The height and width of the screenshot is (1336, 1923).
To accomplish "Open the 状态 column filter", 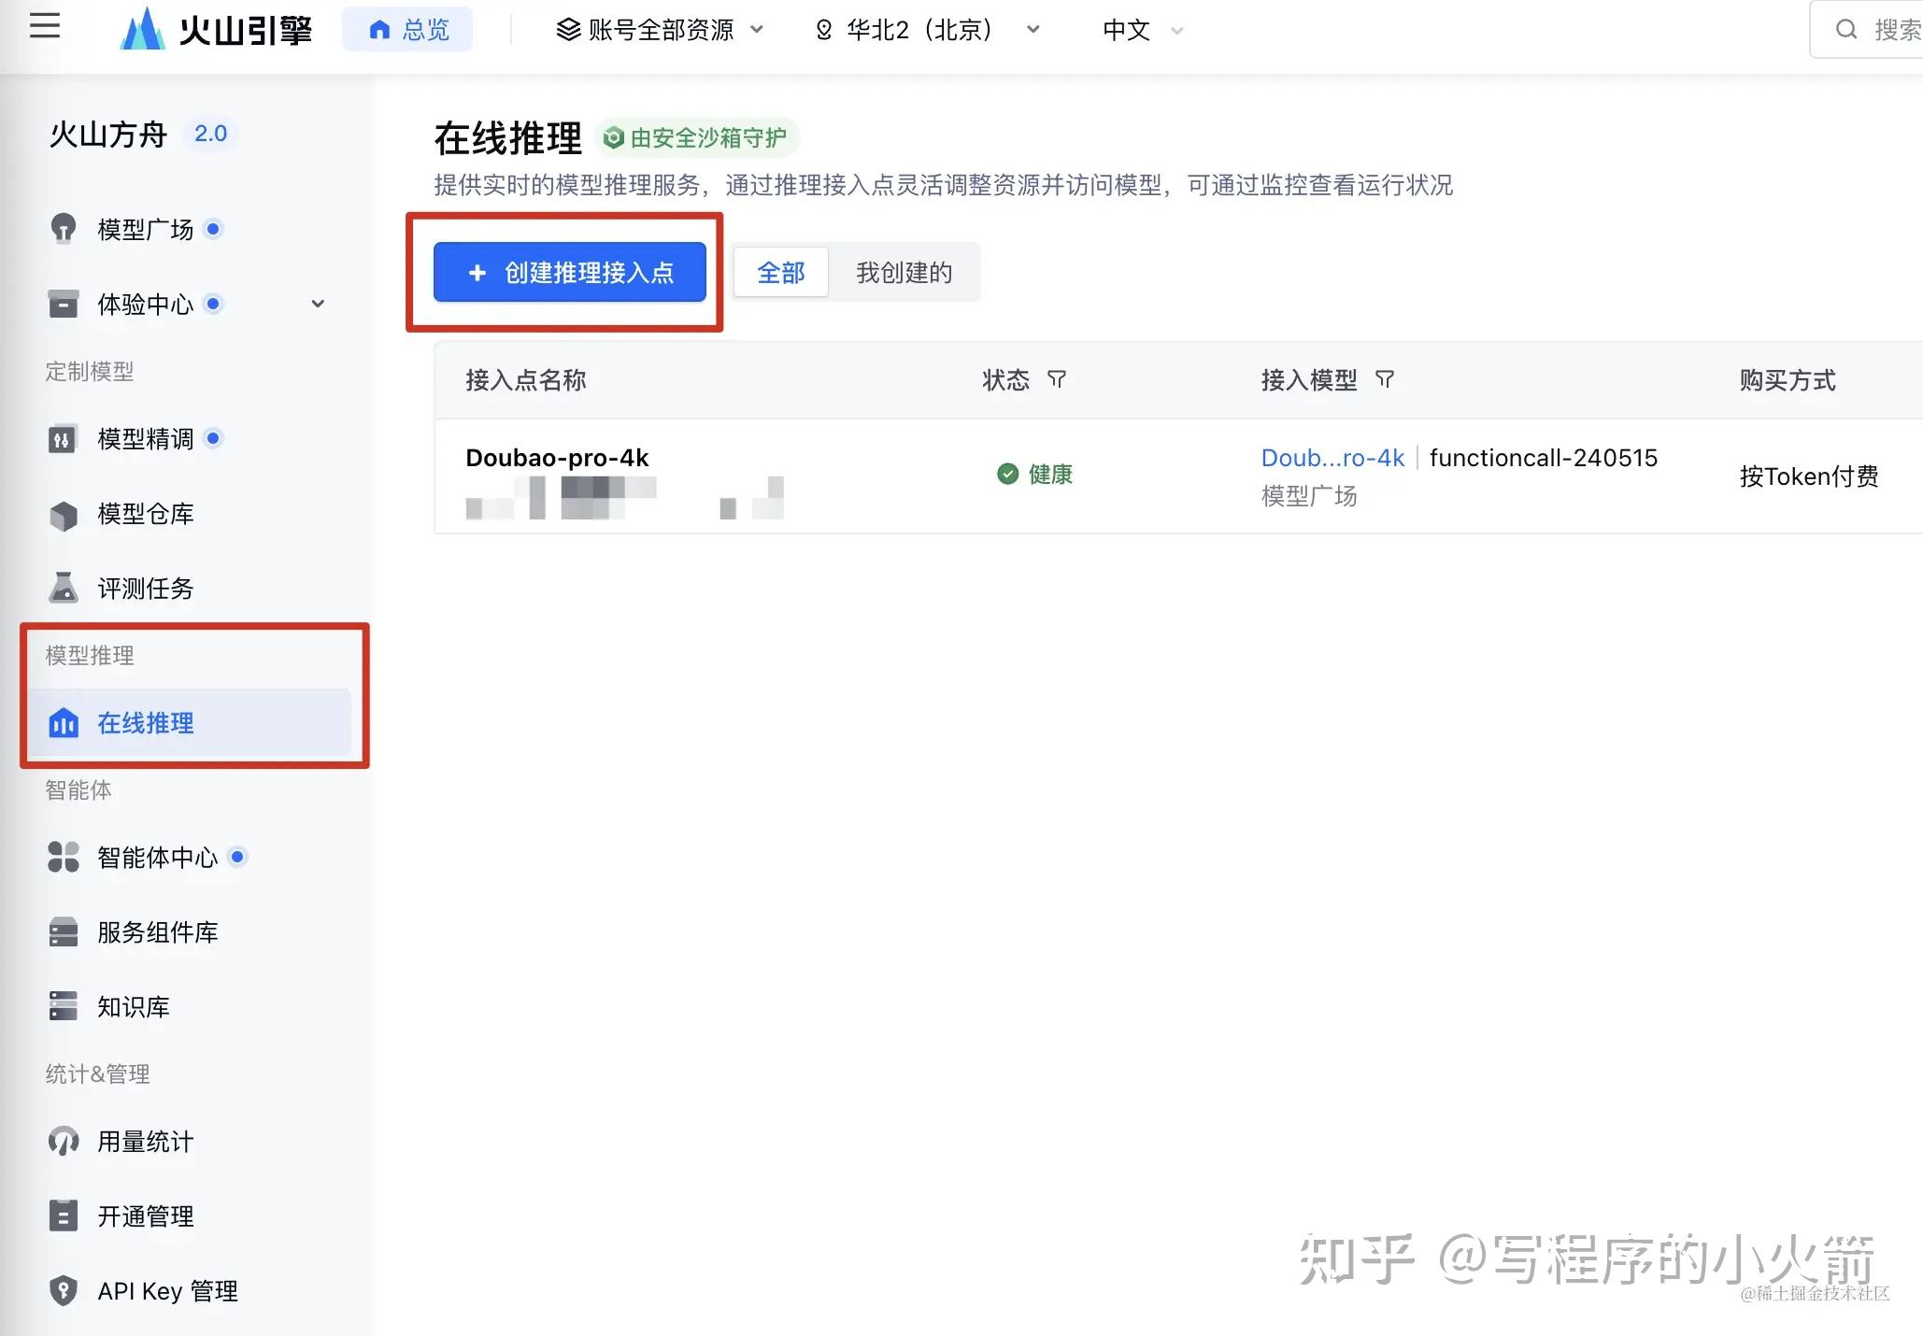I will point(1058,379).
